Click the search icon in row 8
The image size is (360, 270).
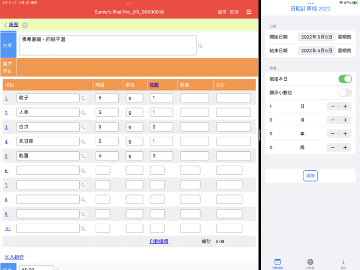click(x=83, y=200)
